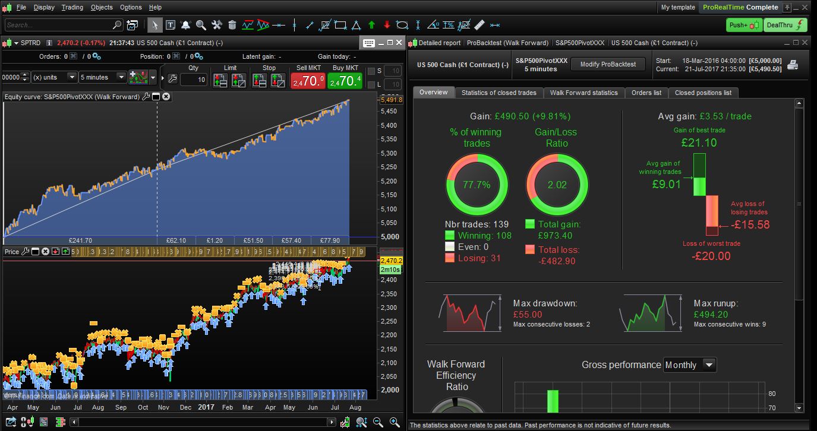Open the Help menu
Viewport: 817px width, 431px height.
155,7
